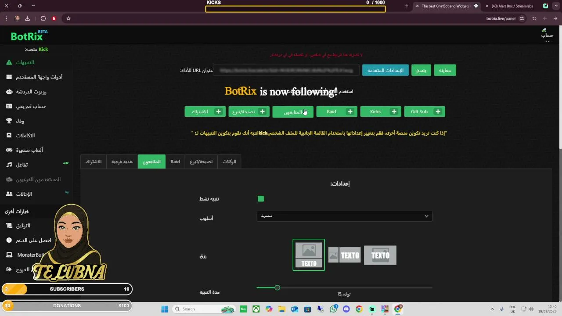The image size is (562, 316).
Task: Open File Explorer from the taskbar
Action: pos(281,309)
